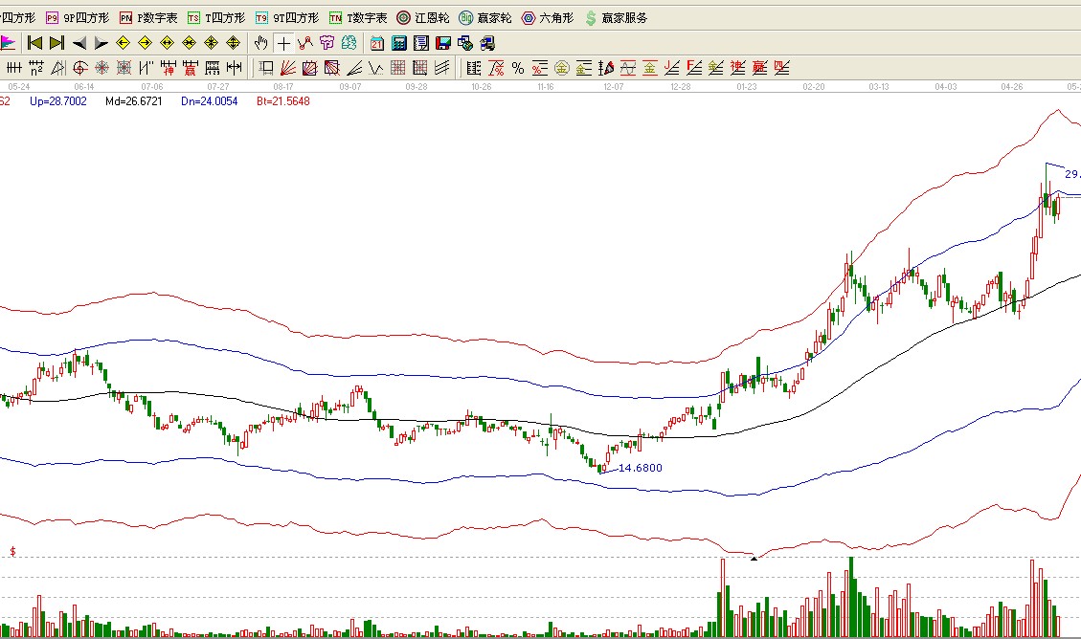Viewport: 1081px width, 639px height.
Task: Open the calculator icon
Action: click(x=399, y=43)
